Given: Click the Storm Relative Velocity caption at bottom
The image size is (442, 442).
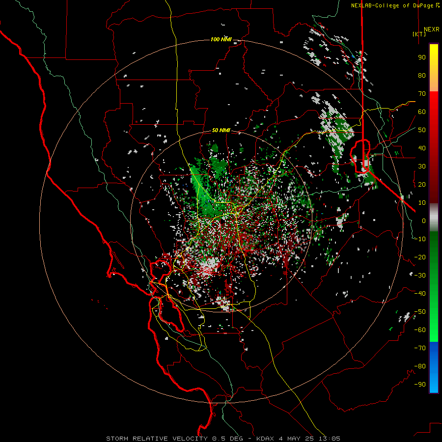Looking at the screenshot, I should tap(223, 439).
